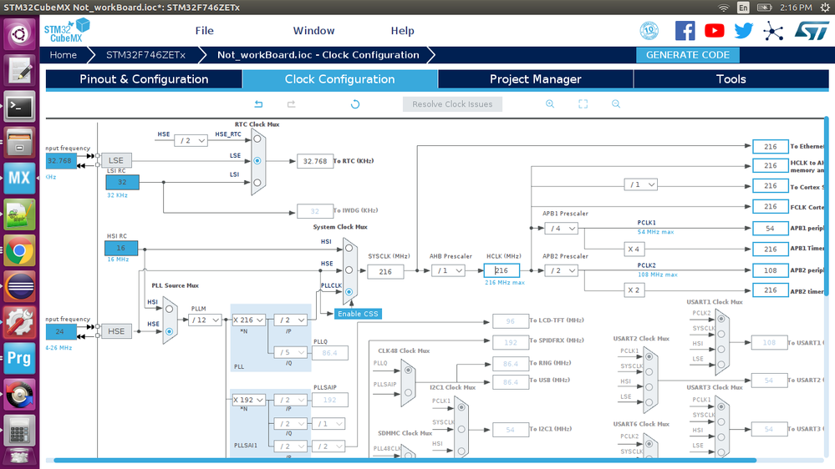Click the Enable CSS button
This screenshot has height=469, width=835.
pyautogui.click(x=358, y=314)
